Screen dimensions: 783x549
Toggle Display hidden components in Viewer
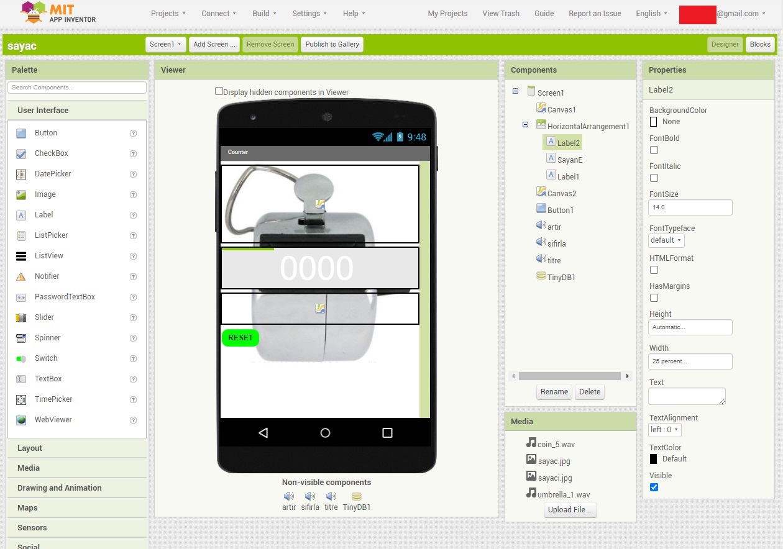[x=219, y=91]
